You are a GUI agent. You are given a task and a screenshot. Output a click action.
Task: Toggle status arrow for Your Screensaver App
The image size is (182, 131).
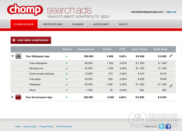coord(67,97)
